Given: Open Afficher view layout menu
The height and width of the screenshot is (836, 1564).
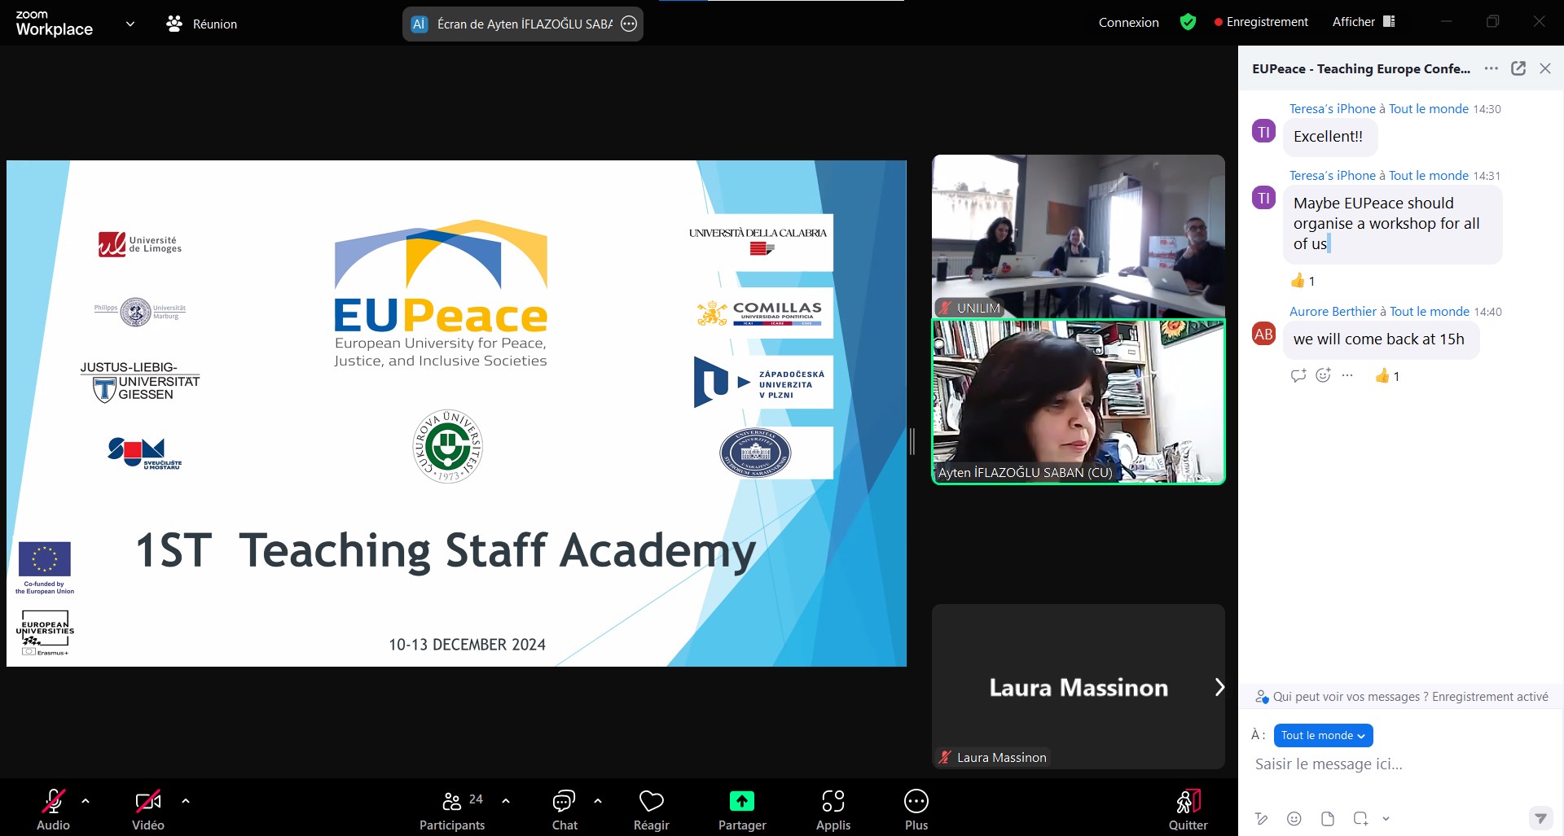Looking at the screenshot, I should point(1364,22).
